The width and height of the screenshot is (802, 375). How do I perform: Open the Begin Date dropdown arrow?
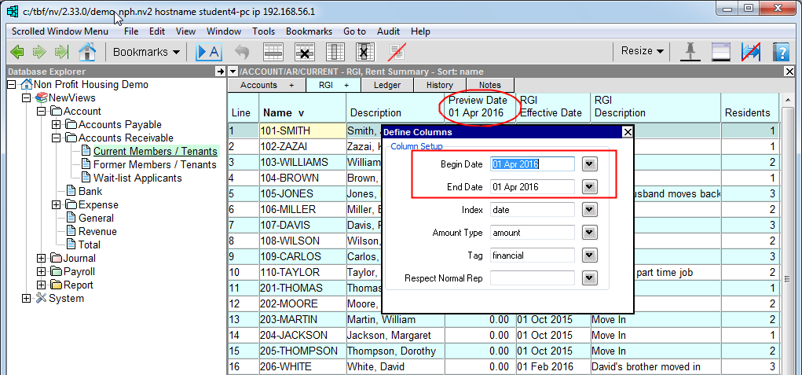pyautogui.click(x=590, y=164)
